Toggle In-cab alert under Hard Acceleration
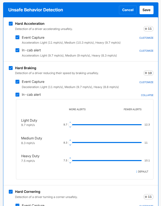 (x=18, y=50)
